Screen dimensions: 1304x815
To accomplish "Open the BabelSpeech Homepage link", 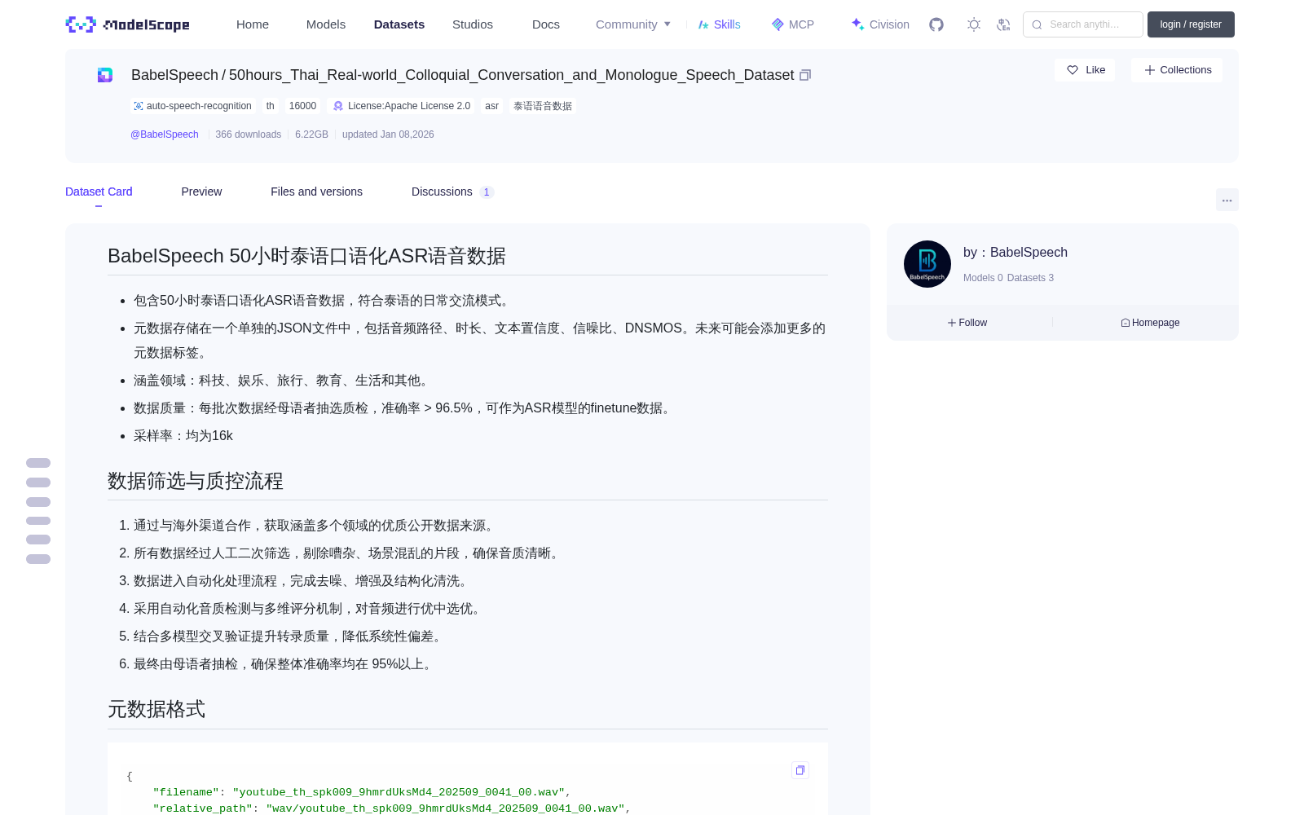I will [1150, 323].
